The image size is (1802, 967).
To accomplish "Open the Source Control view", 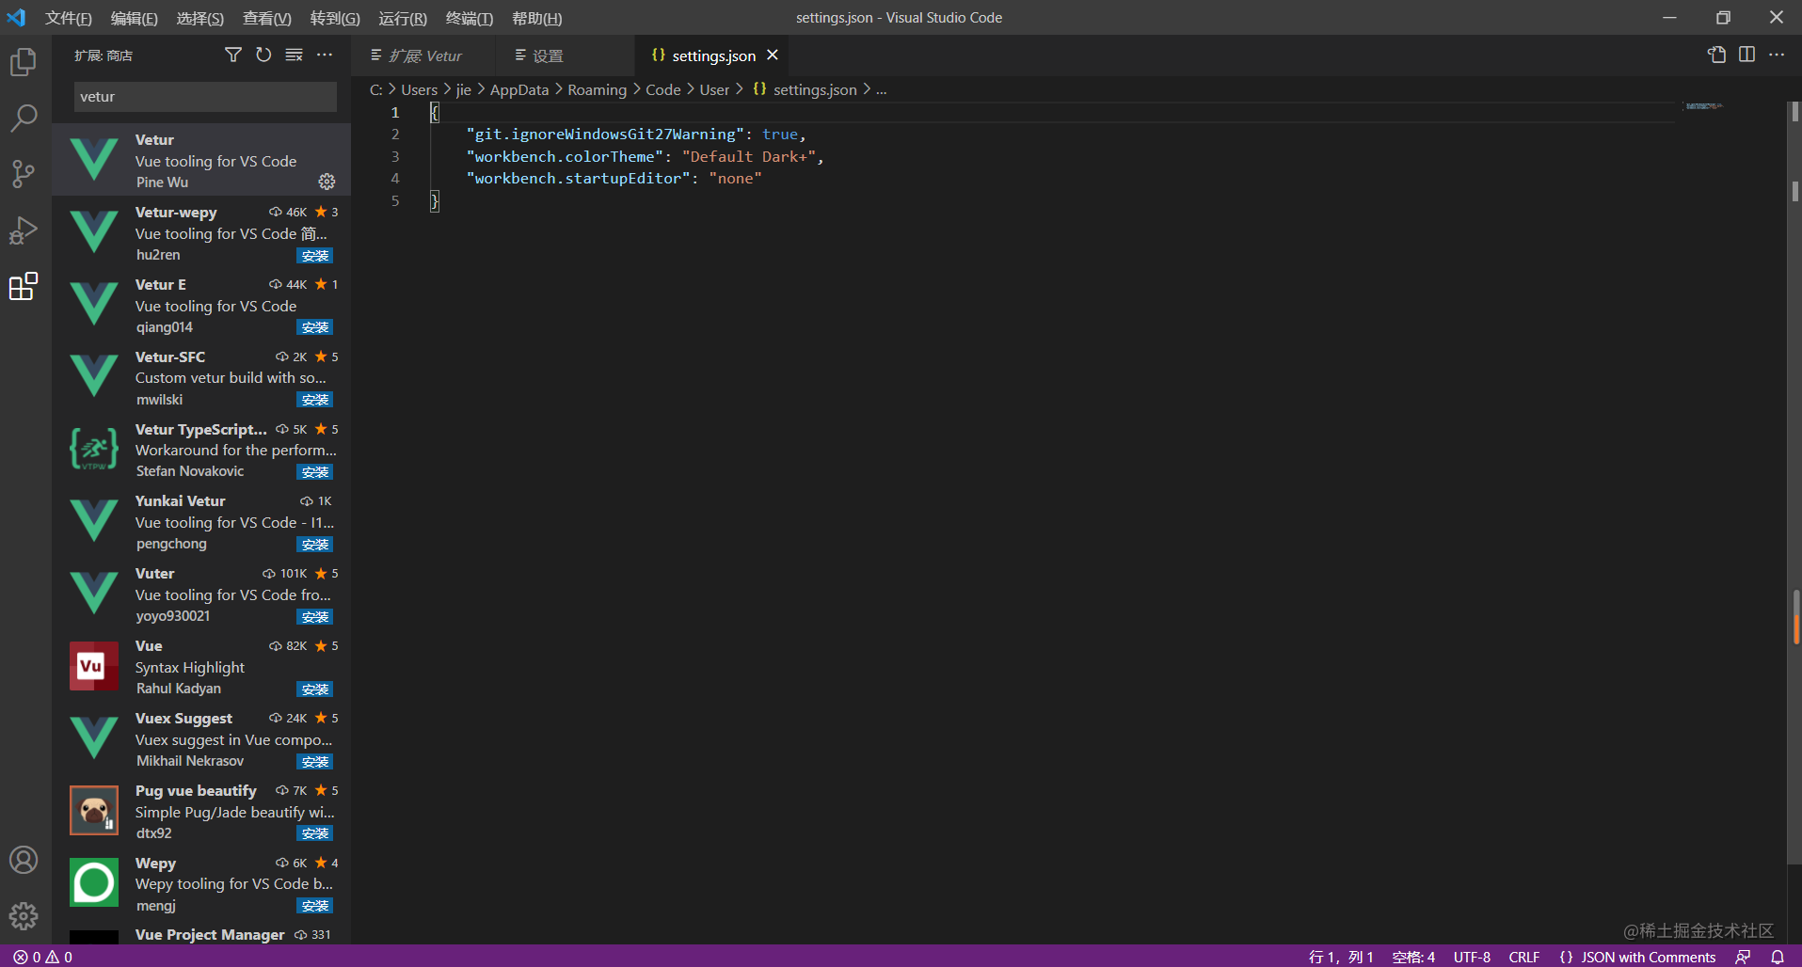I will coord(24,173).
